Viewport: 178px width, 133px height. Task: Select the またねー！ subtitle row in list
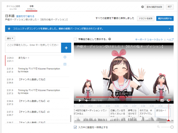pyautogui.click(x=37, y=60)
